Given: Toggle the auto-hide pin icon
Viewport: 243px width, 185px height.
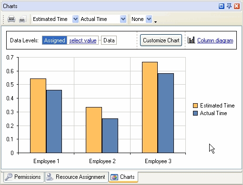Looking at the screenshot, I should [x=229, y=6].
